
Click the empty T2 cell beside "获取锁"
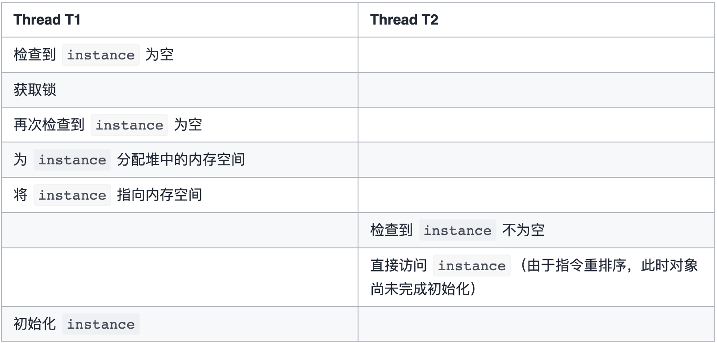click(536, 90)
